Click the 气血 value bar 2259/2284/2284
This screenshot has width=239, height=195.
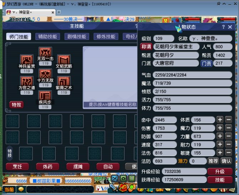click(x=192, y=75)
